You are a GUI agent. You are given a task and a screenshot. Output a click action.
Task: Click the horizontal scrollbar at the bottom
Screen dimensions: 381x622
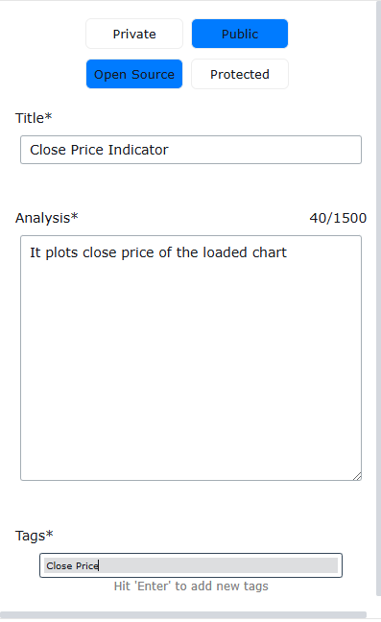(x=183, y=615)
